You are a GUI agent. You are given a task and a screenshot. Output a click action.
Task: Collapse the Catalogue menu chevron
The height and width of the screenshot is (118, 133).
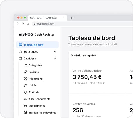(55, 58)
